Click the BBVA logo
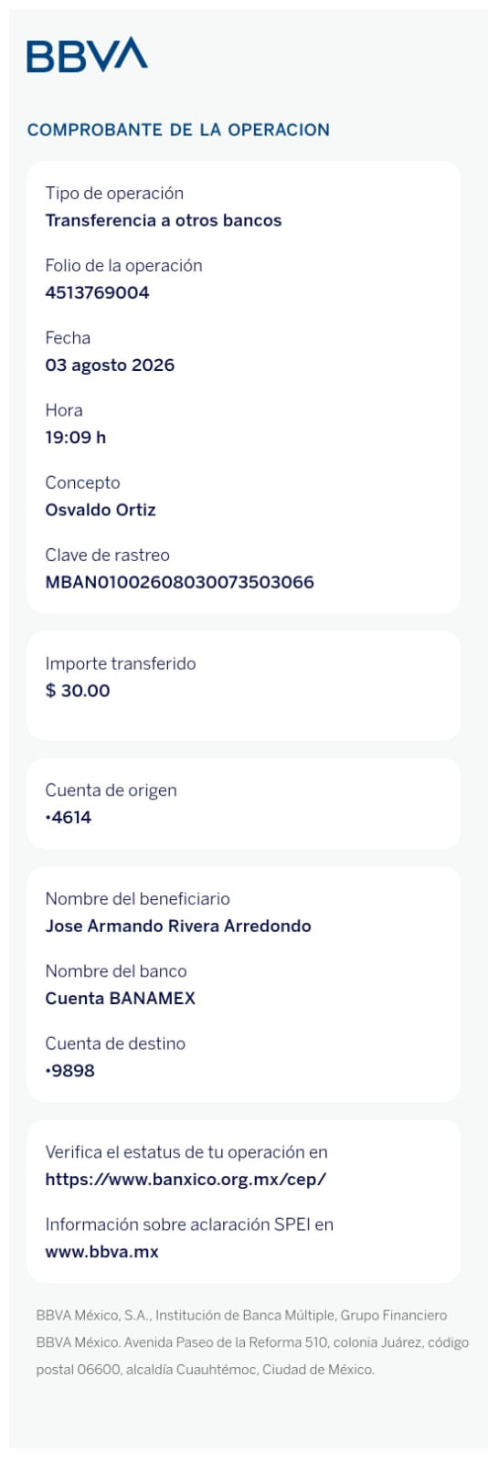Viewport: 488px width, 1462px height. [x=87, y=55]
